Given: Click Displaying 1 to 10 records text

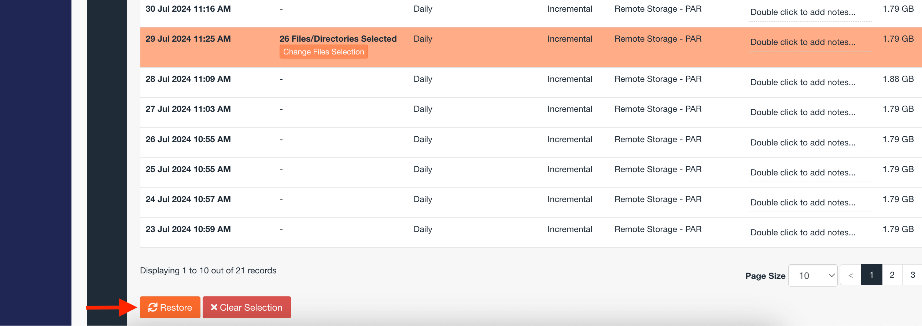Looking at the screenshot, I should coord(208,270).
